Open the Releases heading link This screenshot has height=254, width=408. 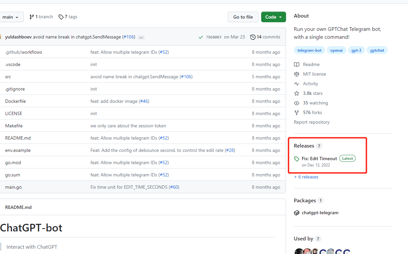304,146
